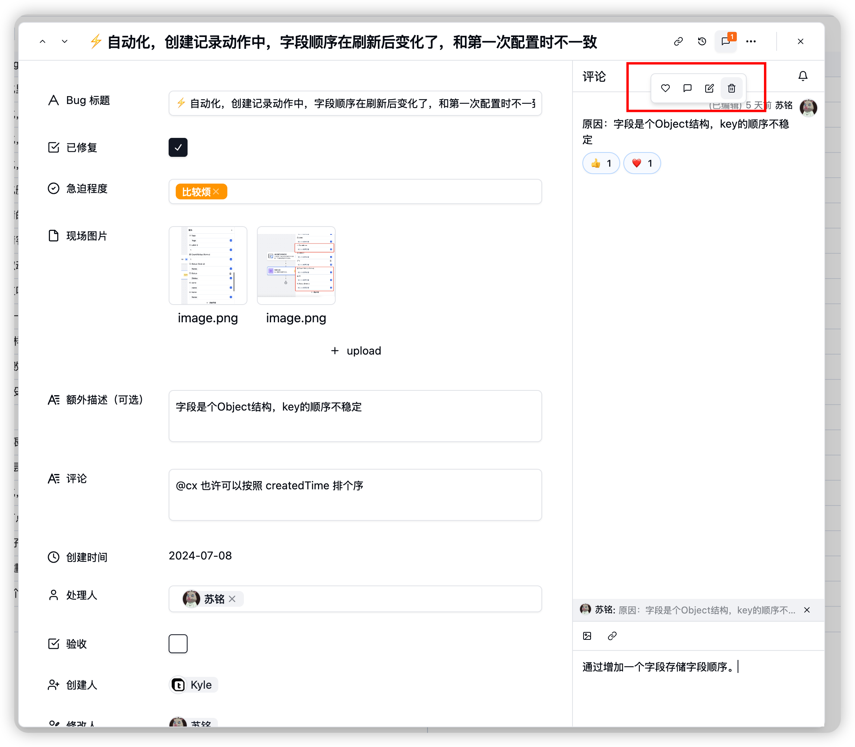
Task: Go to previous record with up chevron
Action: [43, 41]
